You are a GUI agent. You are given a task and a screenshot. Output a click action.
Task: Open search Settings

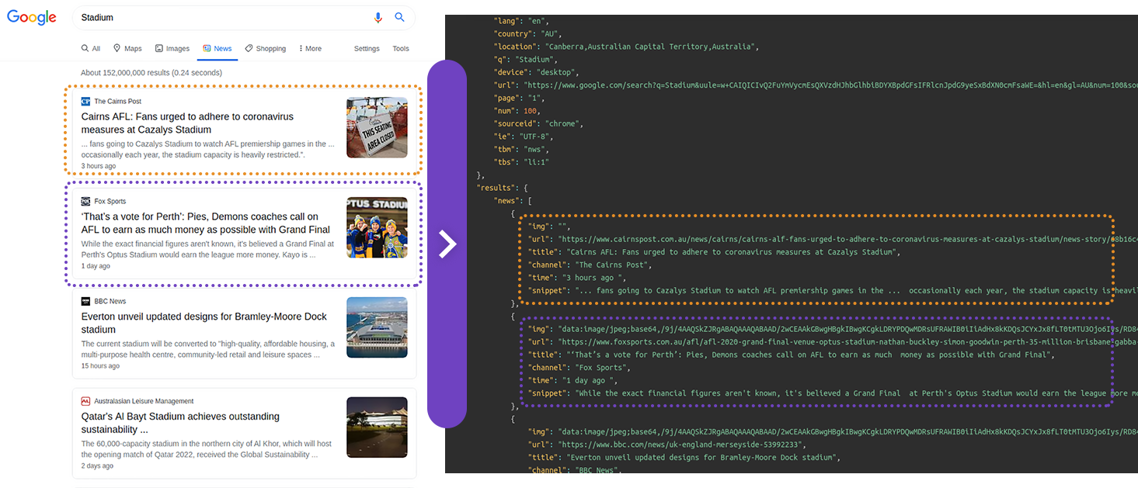click(367, 48)
